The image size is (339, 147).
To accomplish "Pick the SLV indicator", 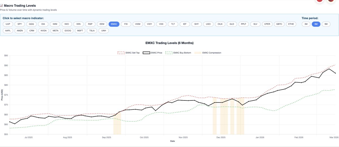I will (256, 24).
